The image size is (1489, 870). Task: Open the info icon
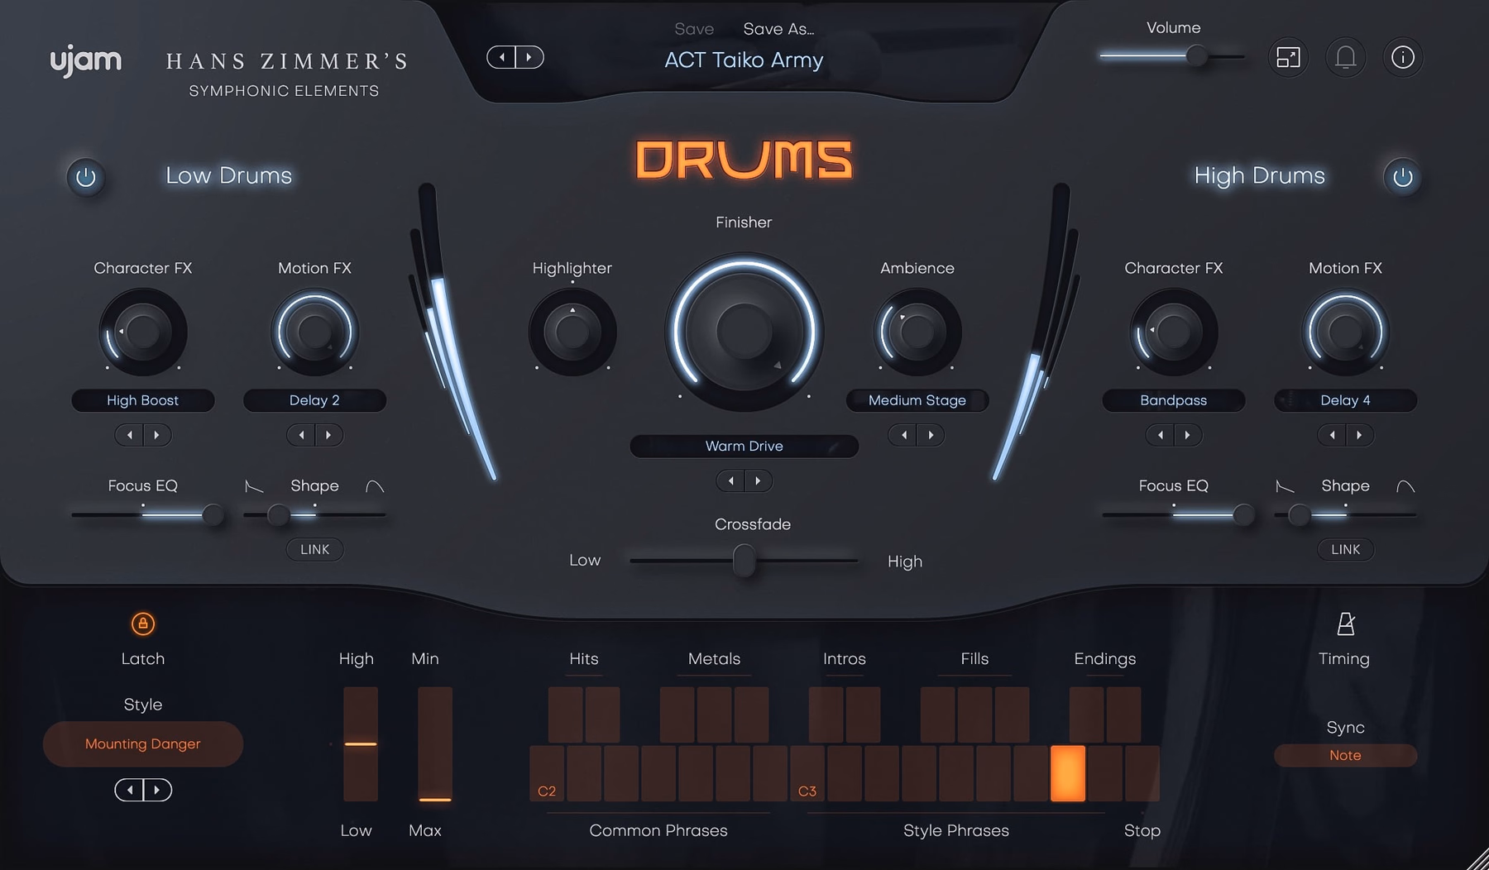[x=1403, y=57]
